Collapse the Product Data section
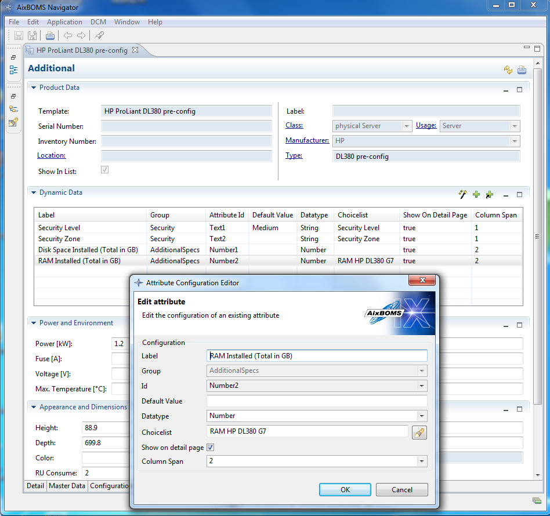 click(x=34, y=88)
